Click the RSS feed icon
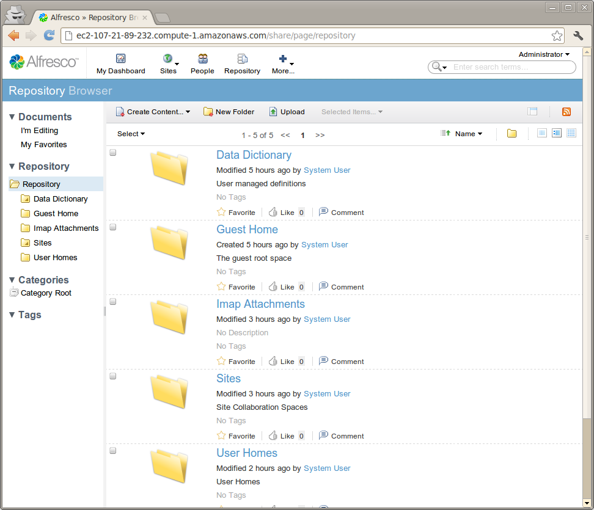The height and width of the screenshot is (510, 594). [x=566, y=112]
